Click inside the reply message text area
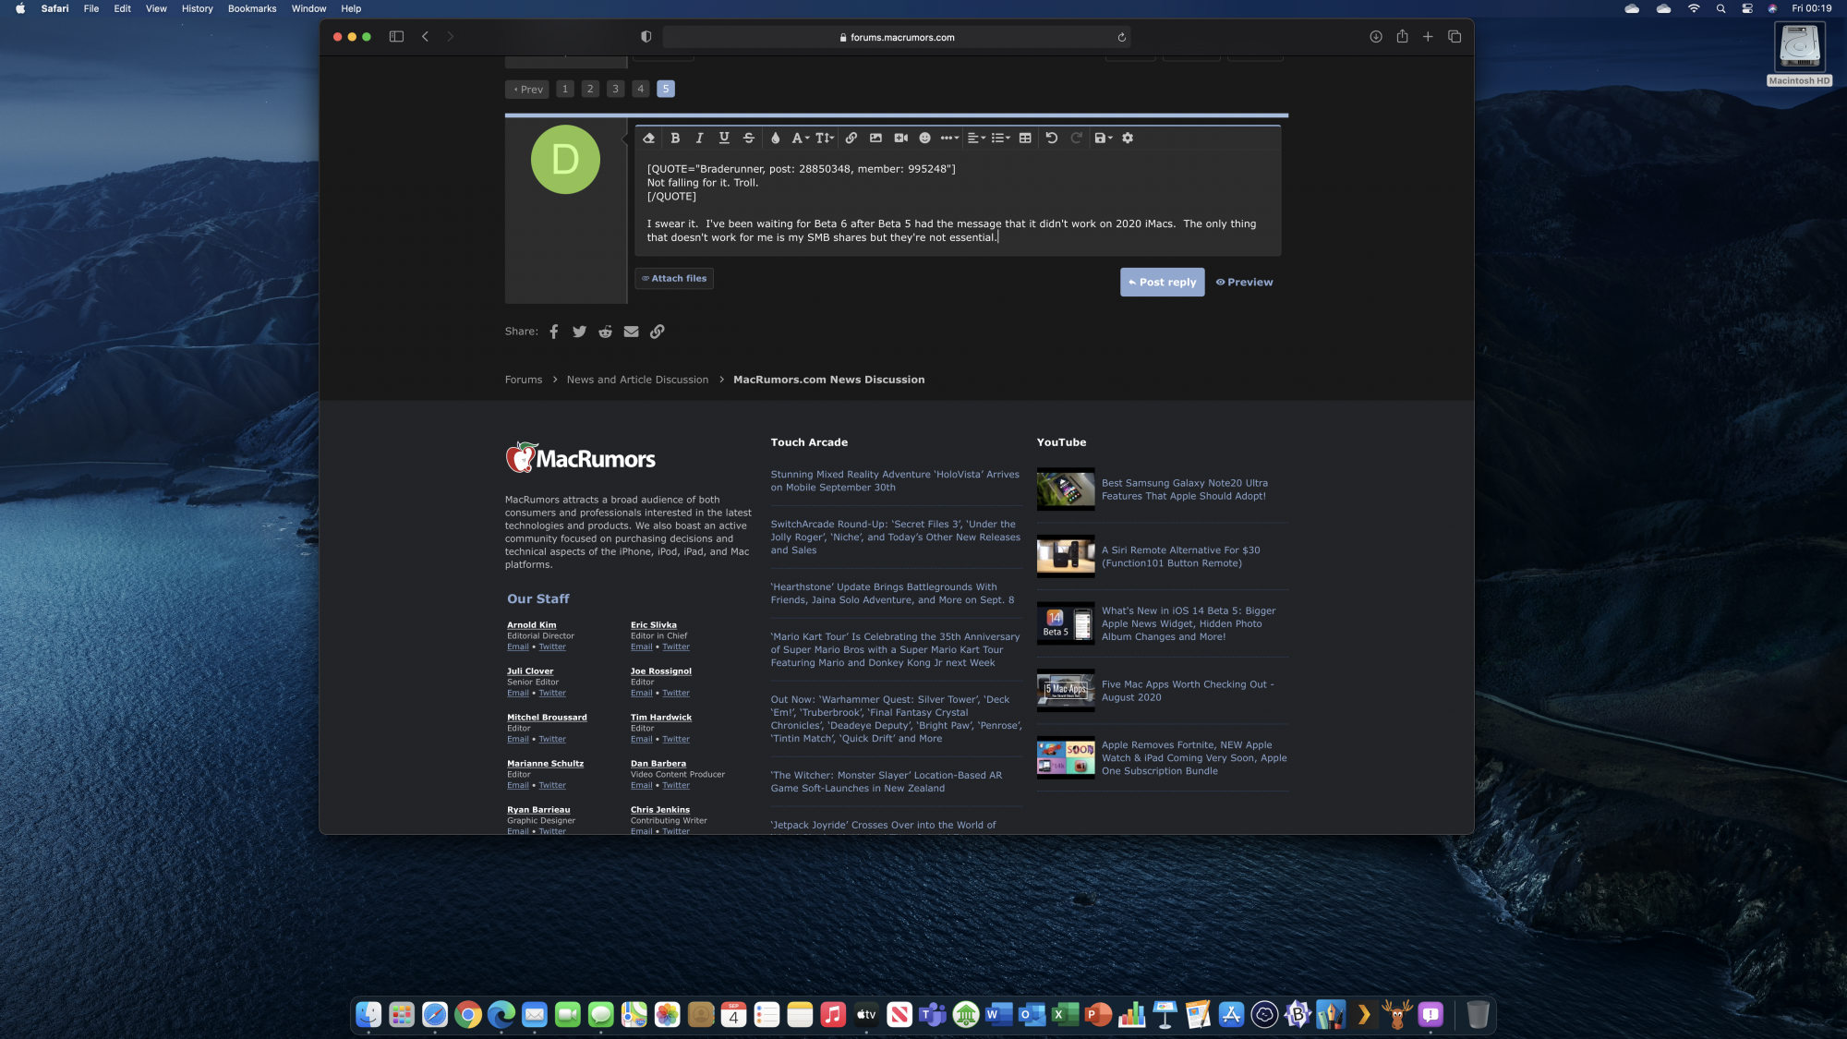This screenshot has width=1847, height=1039. tap(958, 203)
